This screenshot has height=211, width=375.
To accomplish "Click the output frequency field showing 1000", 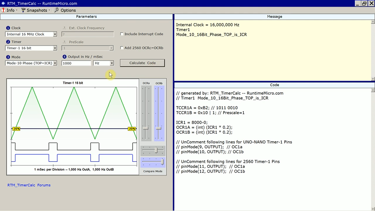I will point(75,63).
